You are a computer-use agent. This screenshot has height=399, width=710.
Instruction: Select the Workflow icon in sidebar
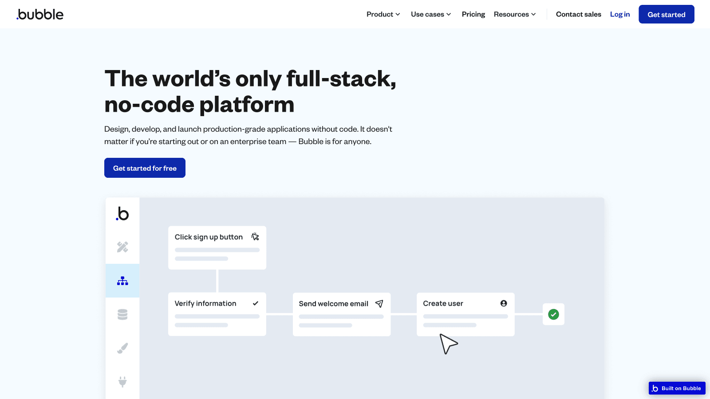point(122,281)
